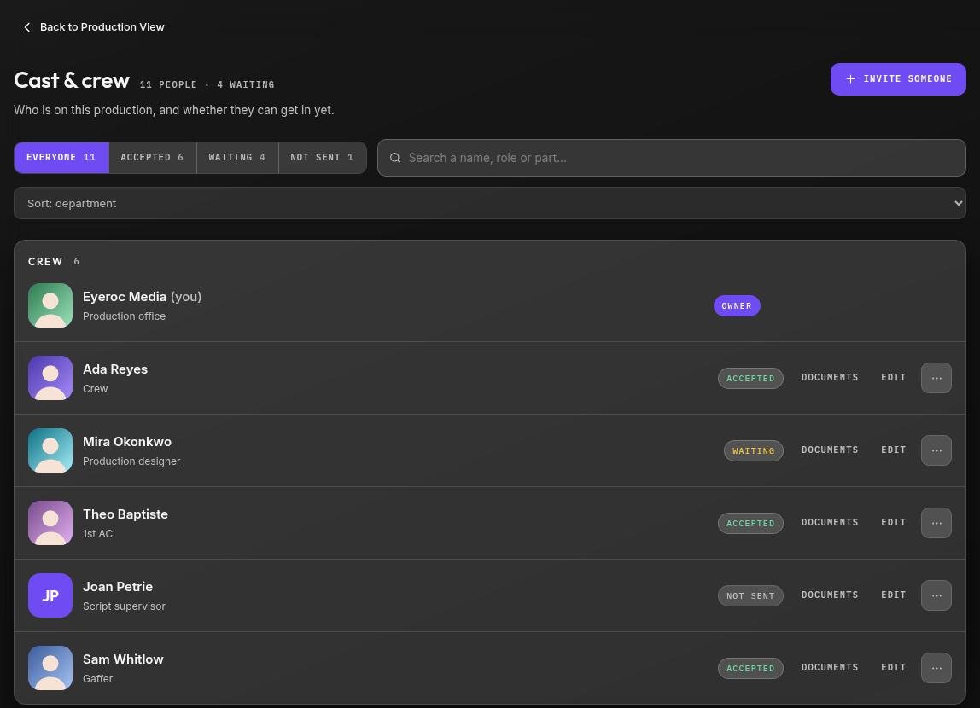Switch to the Not Sent 1 tab
This screenshot has height=708, width=980.
(322, 157)
